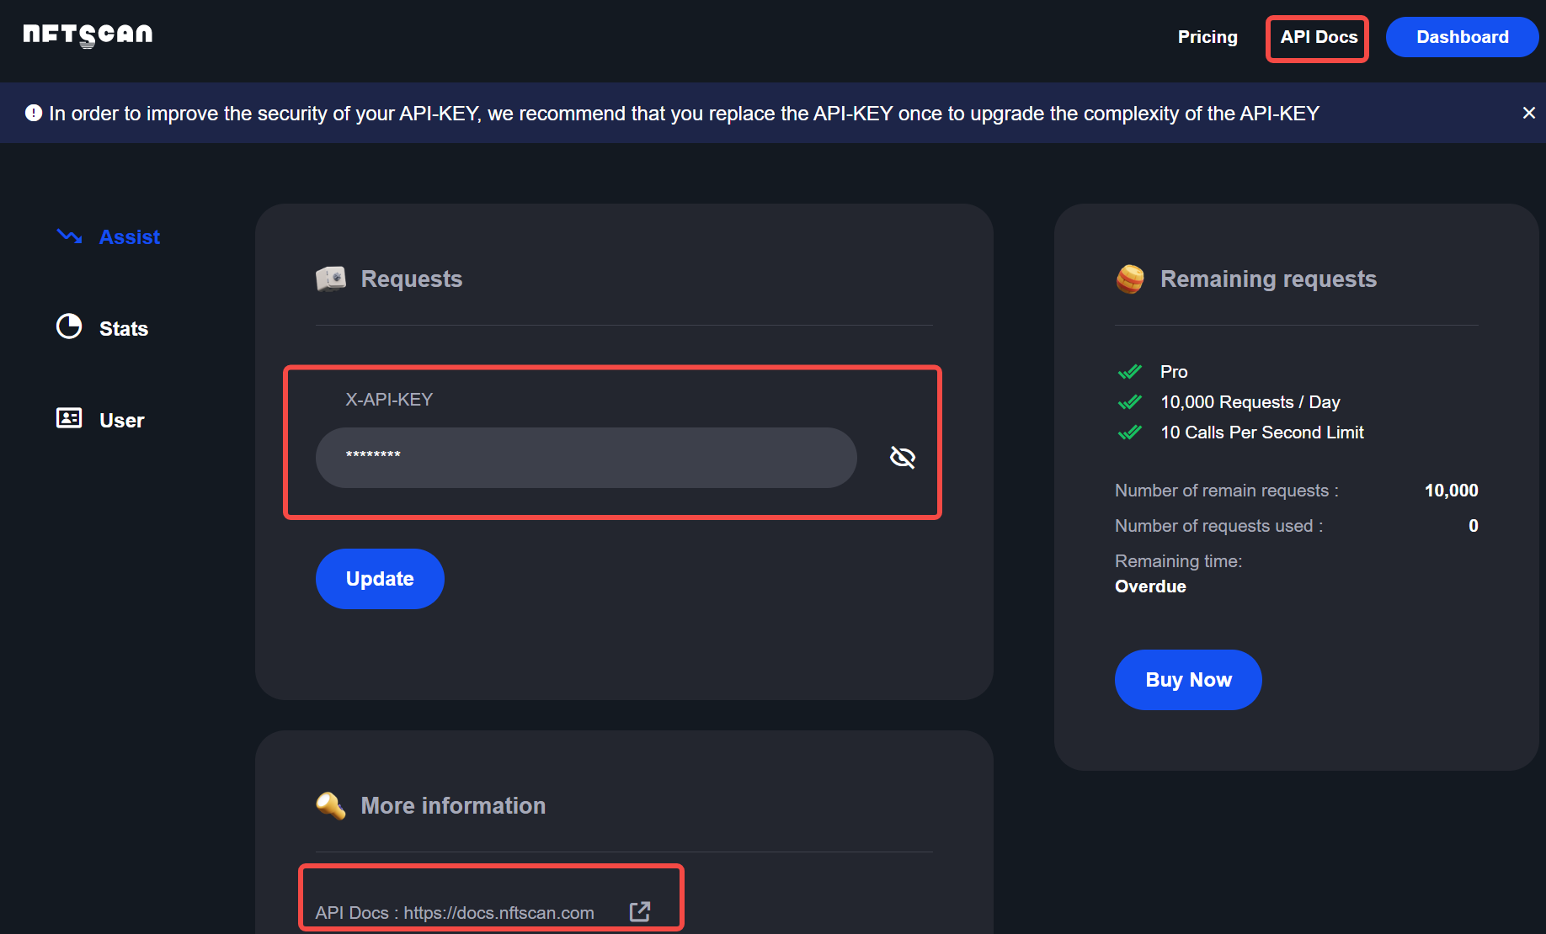Image resolution: width=1546 pixels, height=934 pixels.
Task: Click the security notice exclamation icon
Action: tap(34, 113)
